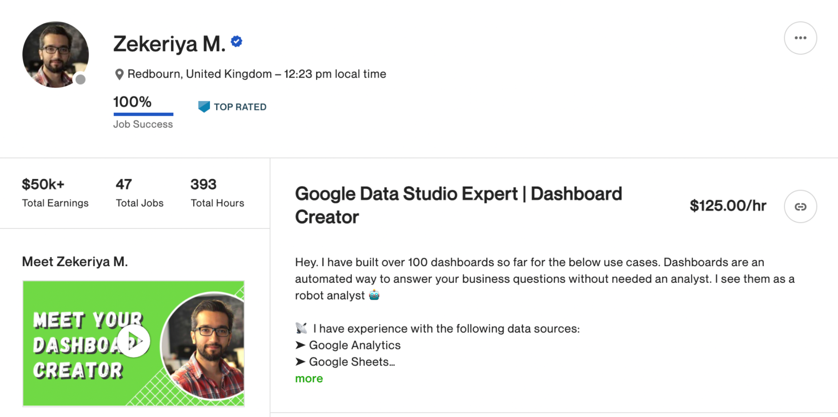Open Zekeriya's profile photo
The width and height of the screenshot is (838, 417).
coord(56,54)
